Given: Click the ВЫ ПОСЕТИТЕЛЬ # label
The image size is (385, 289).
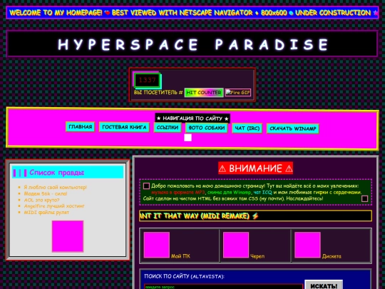Looking at the screenshot, I should click(158, 93).
